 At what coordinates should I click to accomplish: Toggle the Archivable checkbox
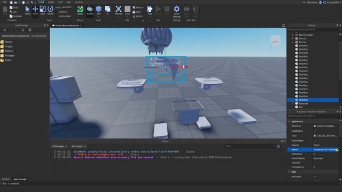click(x=315, y=177)
